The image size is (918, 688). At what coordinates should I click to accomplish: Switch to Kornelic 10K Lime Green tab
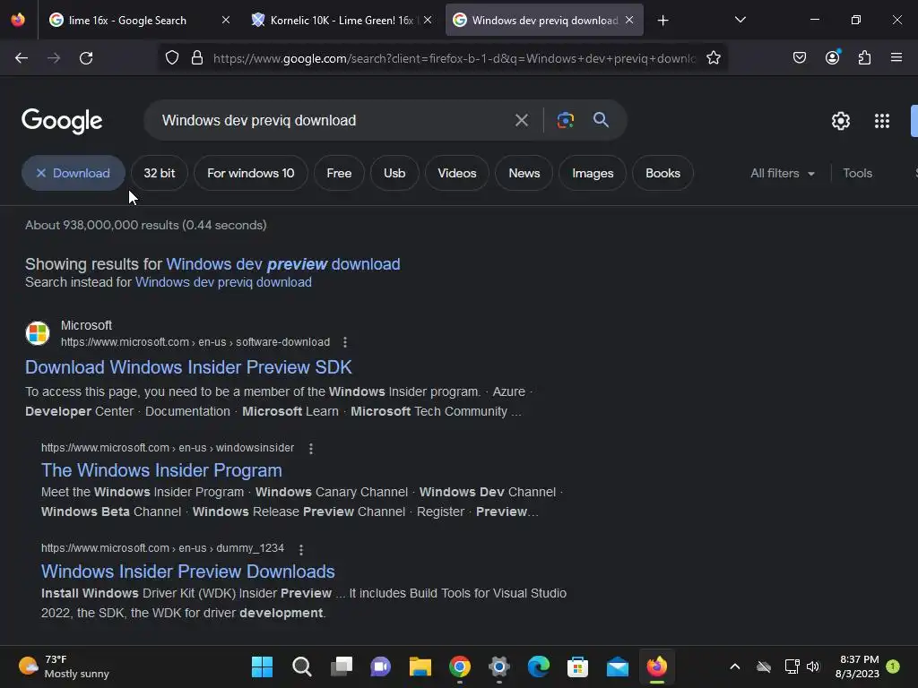point(342,20)
